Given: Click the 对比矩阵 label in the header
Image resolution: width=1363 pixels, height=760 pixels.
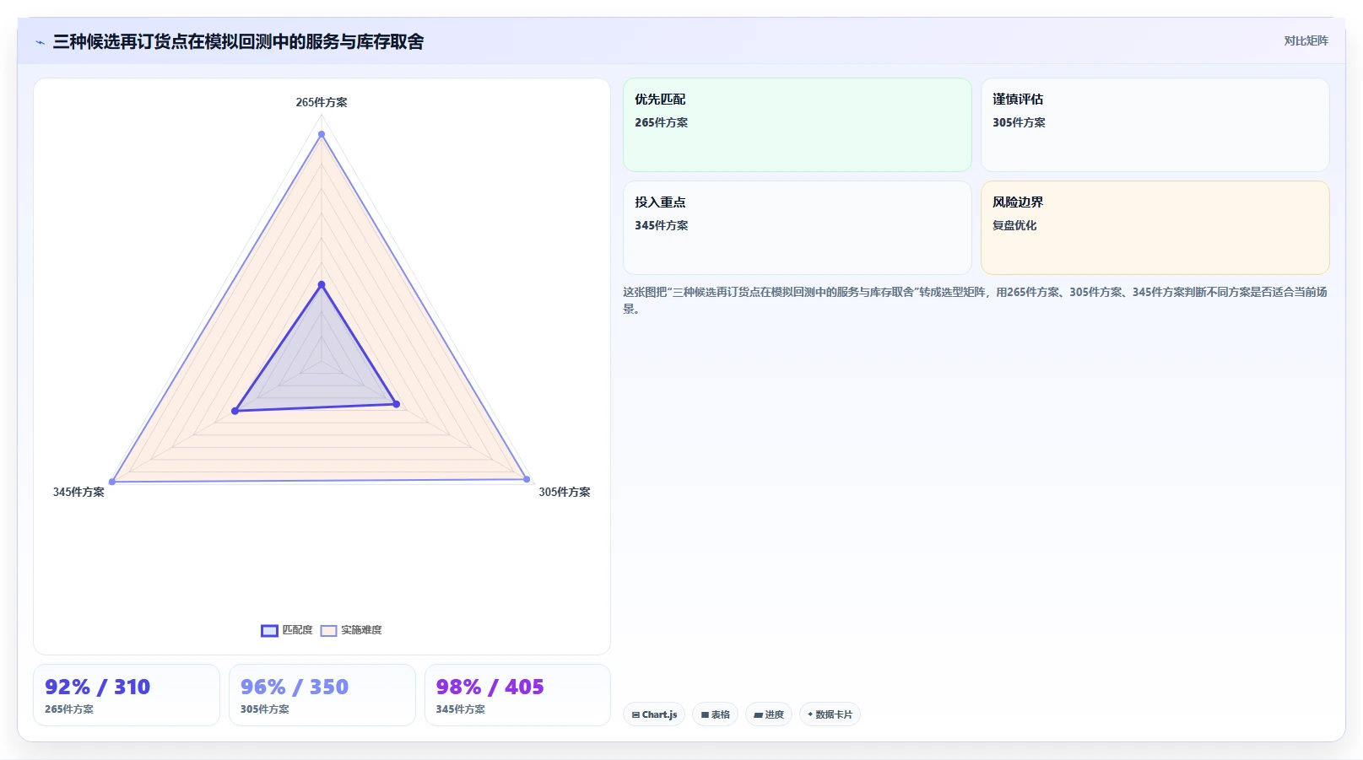Looking at the screenshot, I should pos(1306,40).
